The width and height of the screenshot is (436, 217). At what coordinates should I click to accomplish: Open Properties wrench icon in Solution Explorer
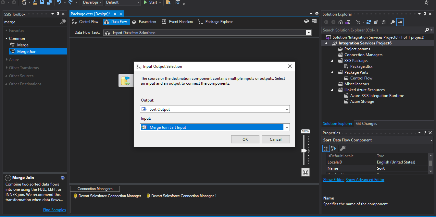pyautogui.click(x=392, y=22)
